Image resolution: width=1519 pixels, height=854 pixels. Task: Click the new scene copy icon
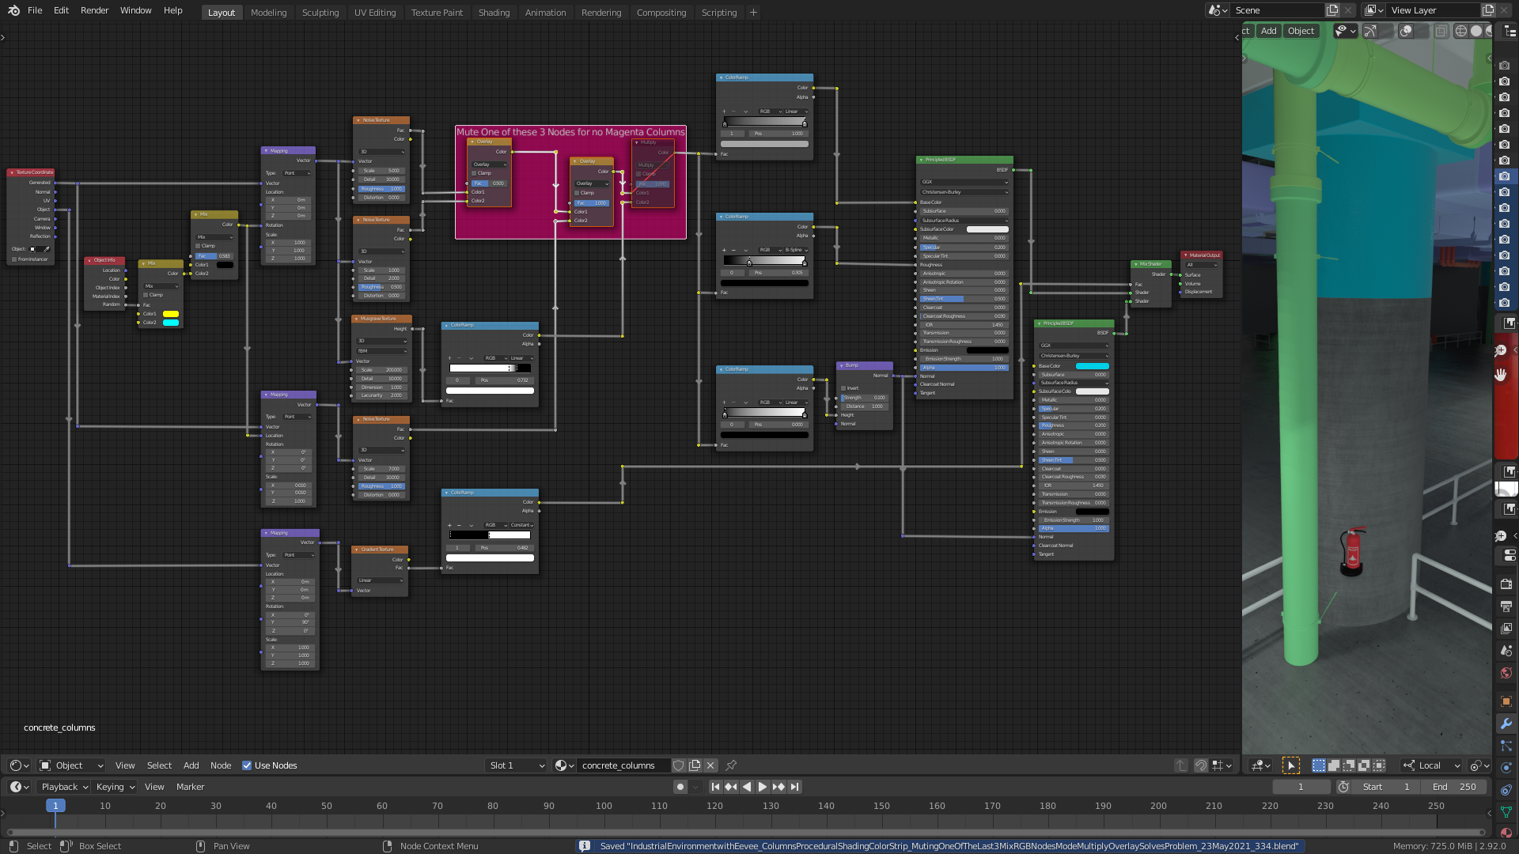pyautogui.click(x=1332, y=10)
